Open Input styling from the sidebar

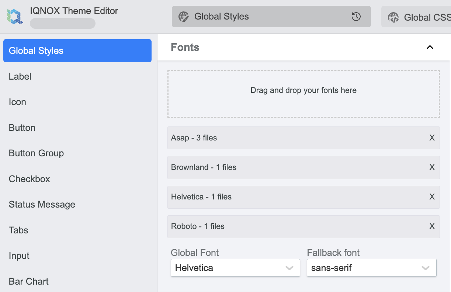pos(19,255)
